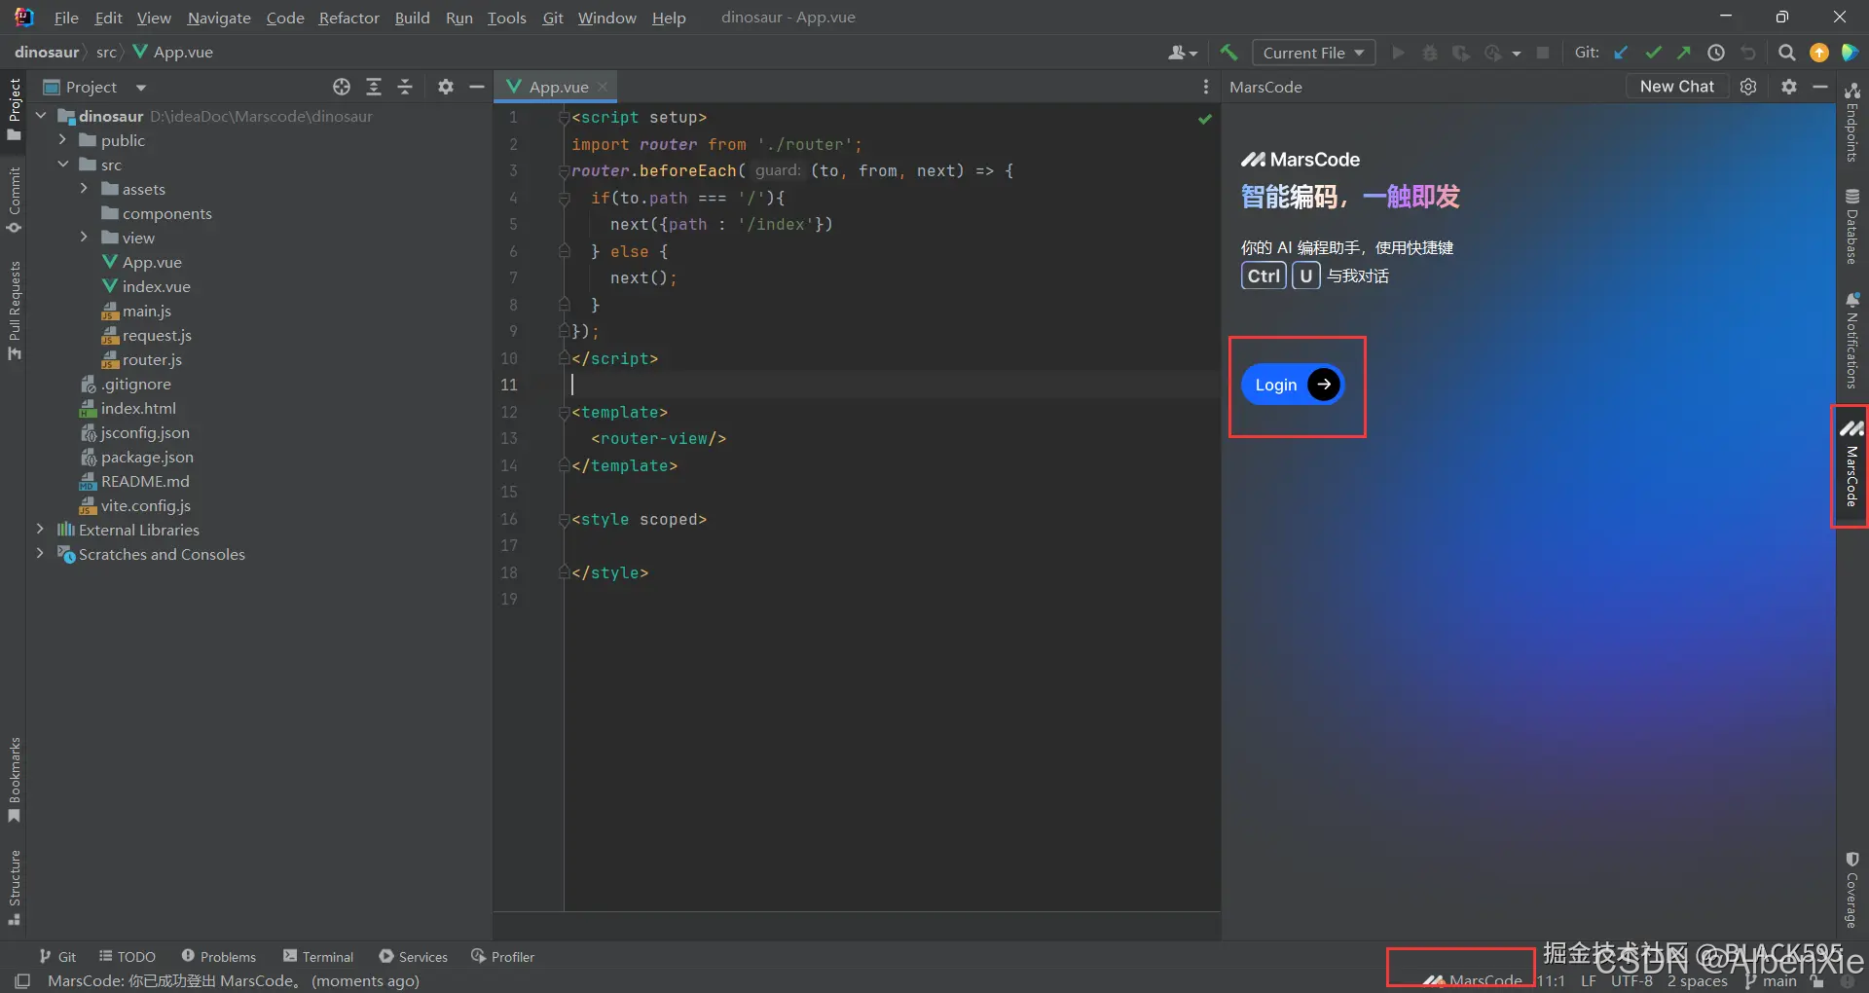1869x993 pixels.
Task: Open the Current File run configuration dropdown
Action: (x=1313, y=53)
